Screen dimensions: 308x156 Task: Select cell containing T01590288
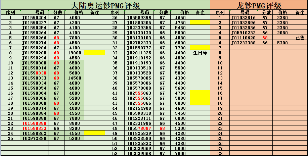click(34, 53)
